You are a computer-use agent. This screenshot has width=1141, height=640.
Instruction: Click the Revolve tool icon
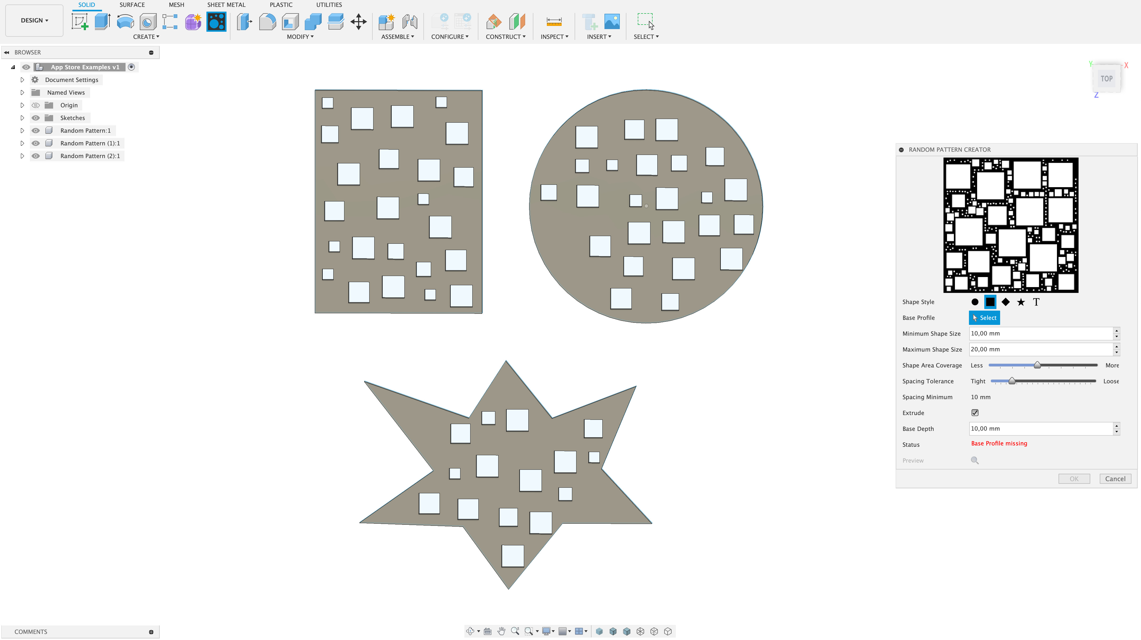pos(125,21)
